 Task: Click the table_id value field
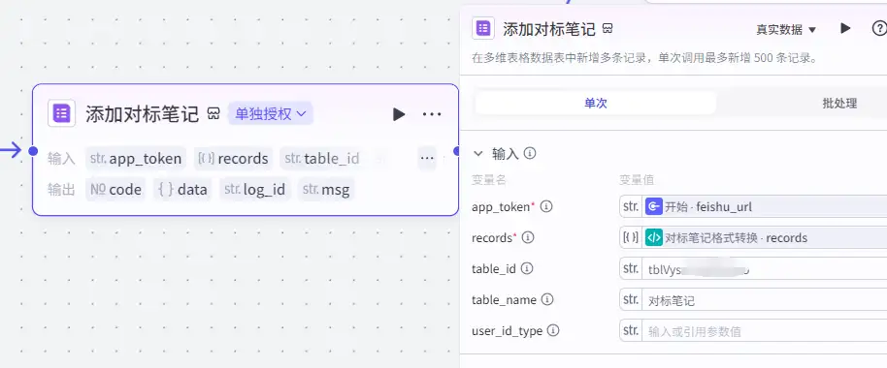click(765, 268)
